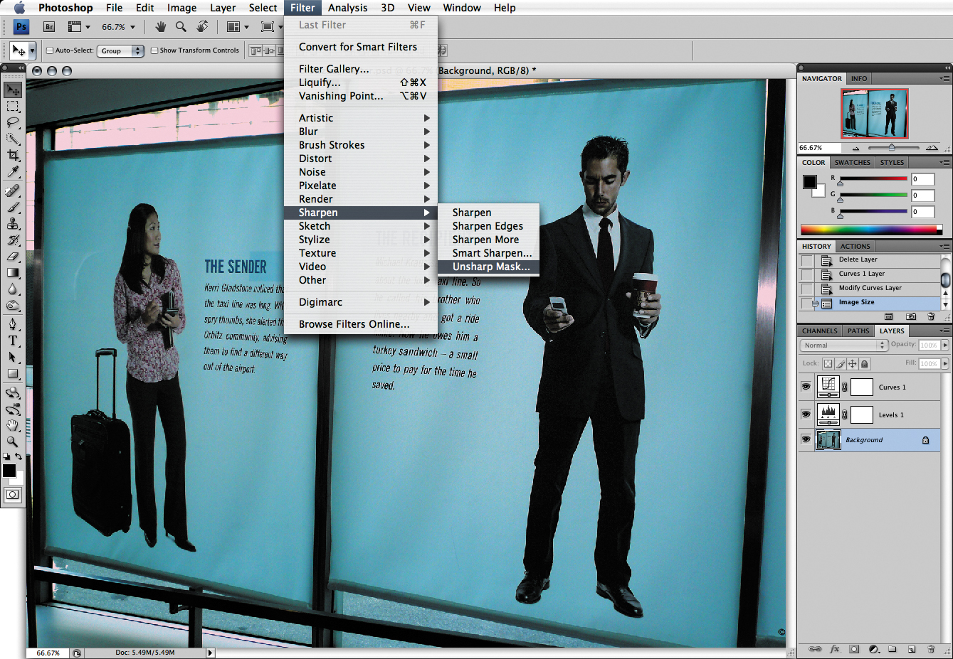Launch Bridge from the Br icon
This screenshot has width=953, height=659.
tap(49, 27)
